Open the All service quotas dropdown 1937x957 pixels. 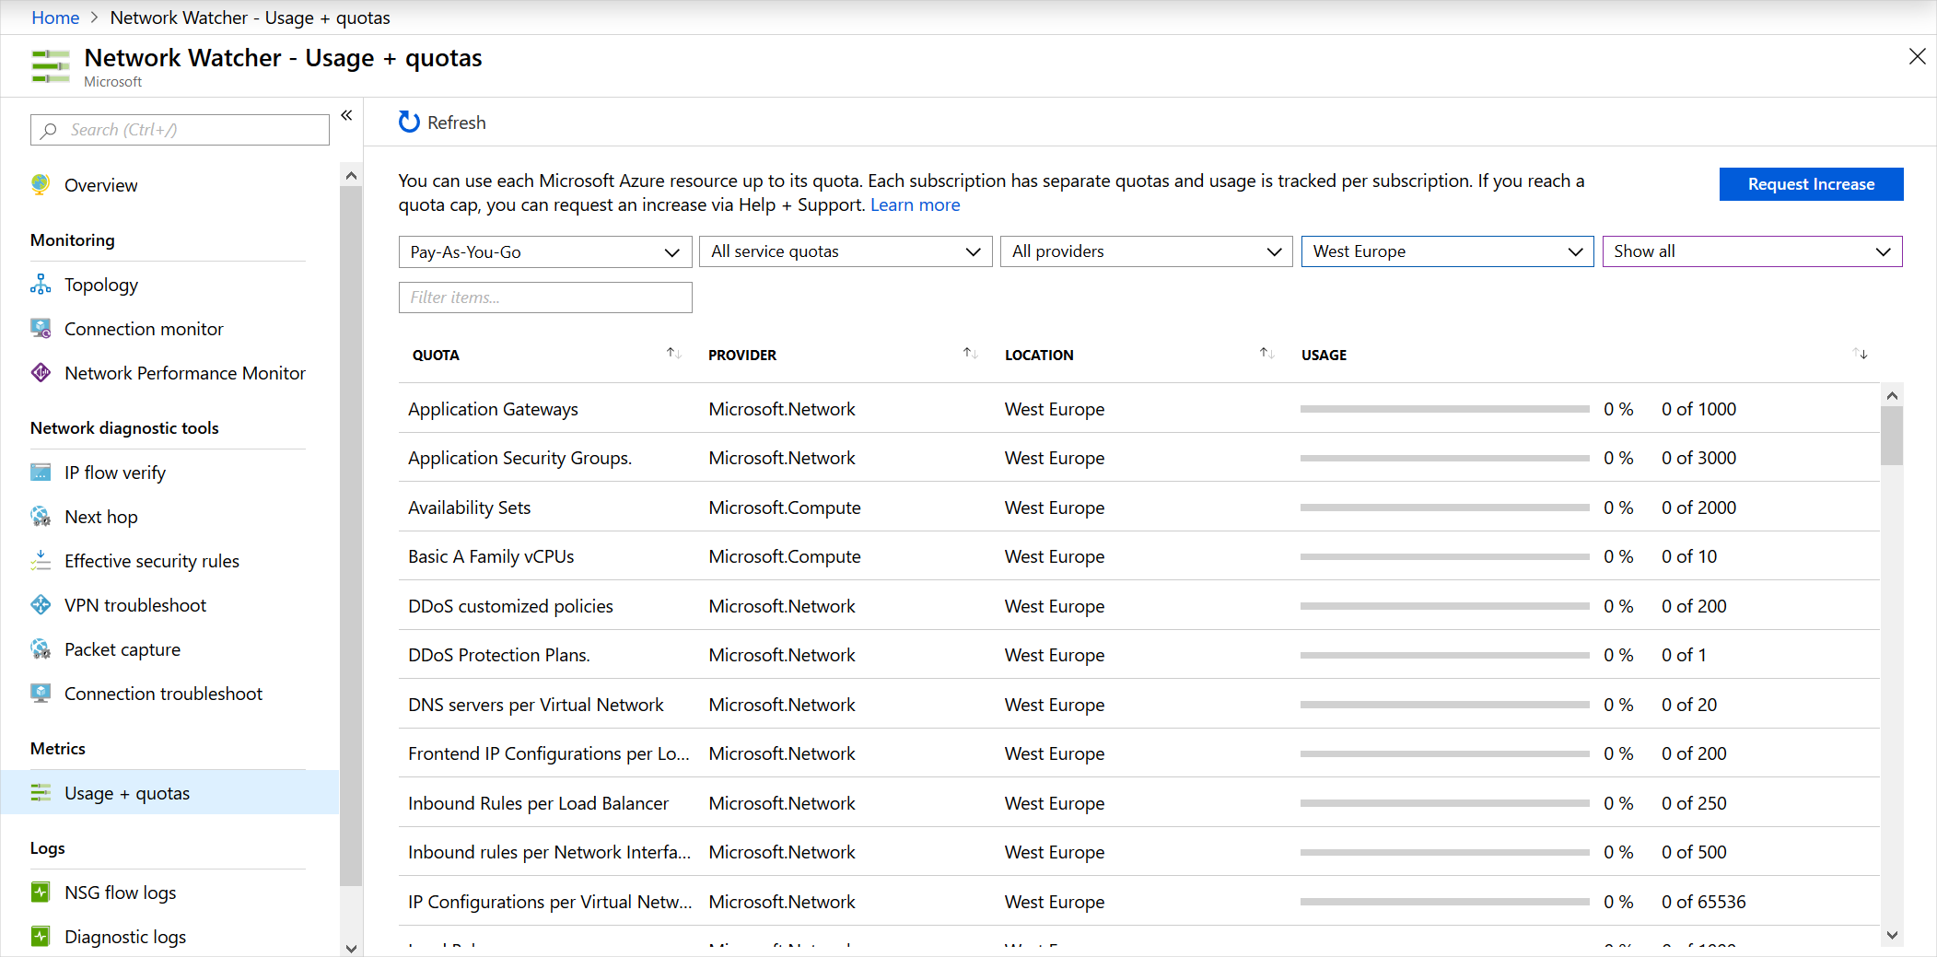coord(846,251)
